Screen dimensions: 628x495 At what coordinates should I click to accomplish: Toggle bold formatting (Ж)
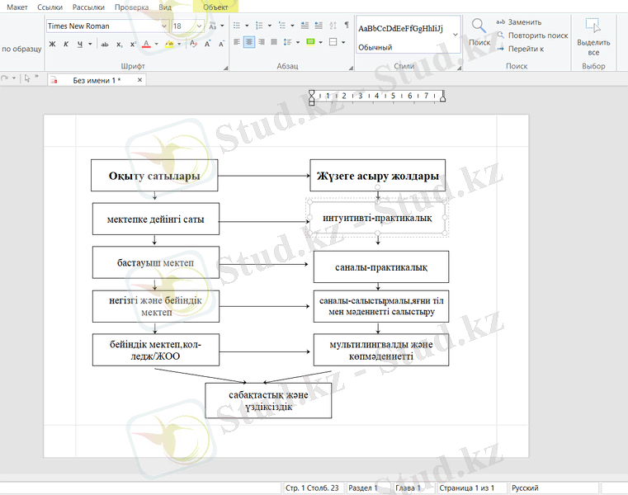point(52,44)
